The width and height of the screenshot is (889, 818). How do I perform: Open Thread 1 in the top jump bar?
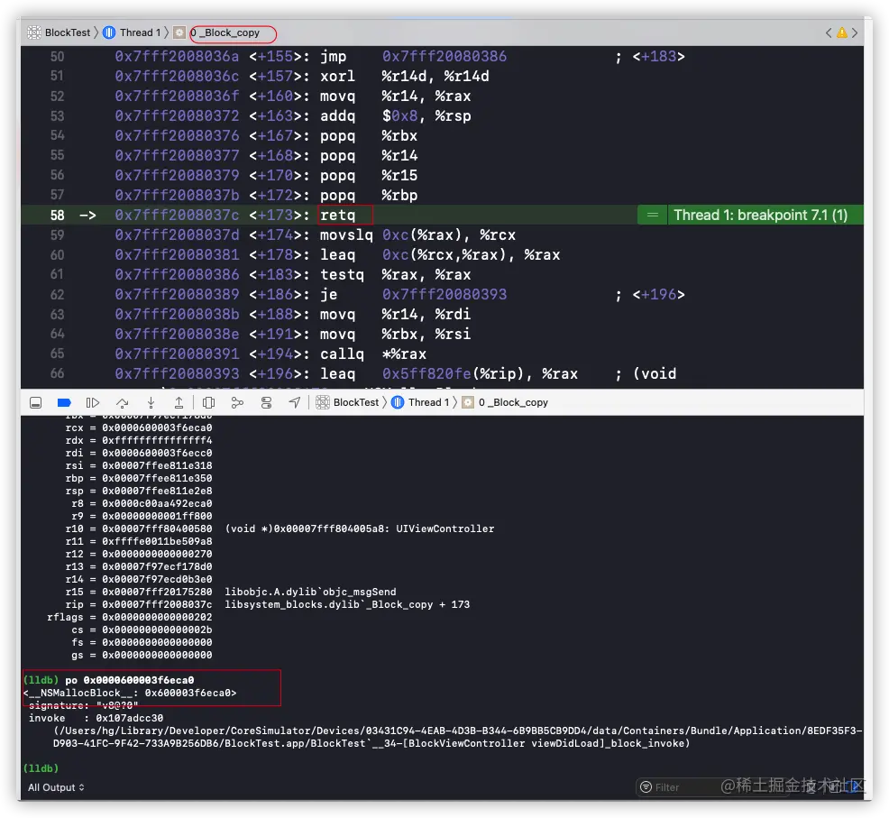coord(140,32)
